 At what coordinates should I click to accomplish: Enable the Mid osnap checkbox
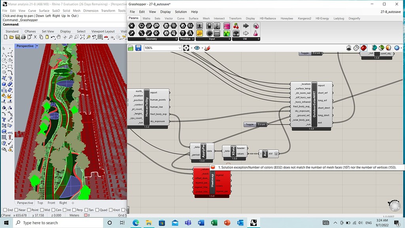[42, 210]
